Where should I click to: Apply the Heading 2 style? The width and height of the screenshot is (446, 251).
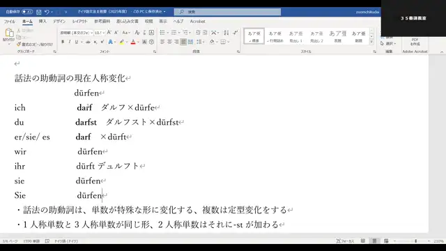click(316, 36)
